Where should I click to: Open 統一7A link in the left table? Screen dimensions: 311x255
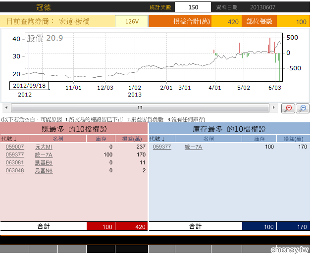44,155
